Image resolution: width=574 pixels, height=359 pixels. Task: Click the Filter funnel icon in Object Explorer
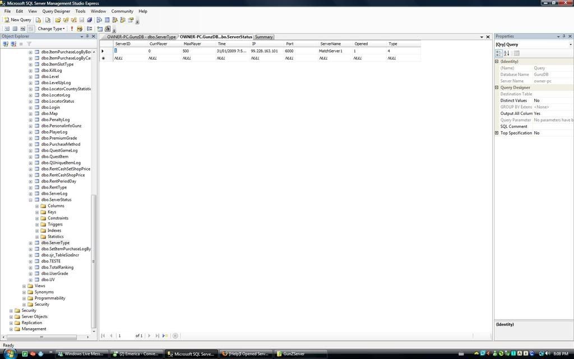(x=29, y=44)
